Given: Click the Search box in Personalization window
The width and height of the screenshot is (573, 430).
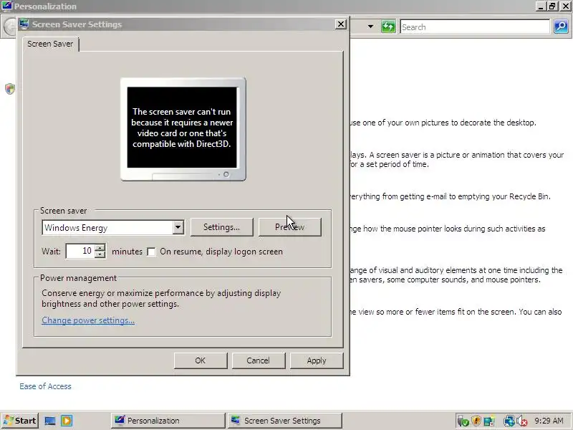Looking at the screenshot, I should tap(475, 27).
